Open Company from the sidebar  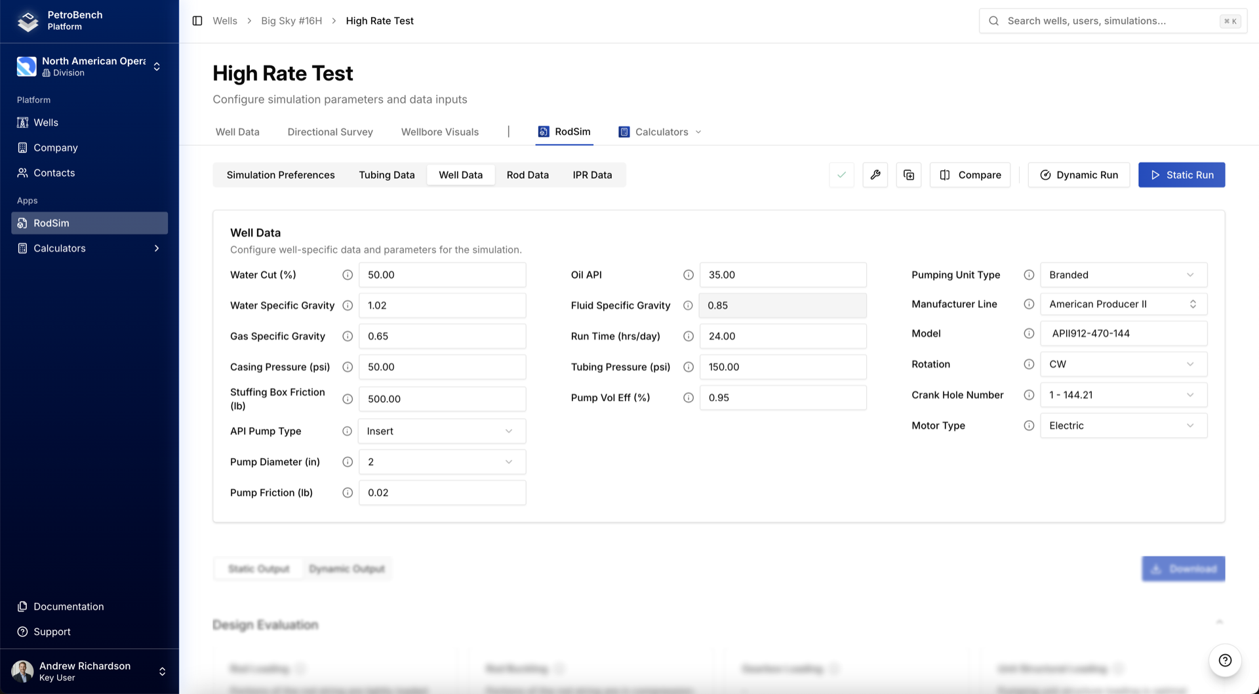point(55,147)
